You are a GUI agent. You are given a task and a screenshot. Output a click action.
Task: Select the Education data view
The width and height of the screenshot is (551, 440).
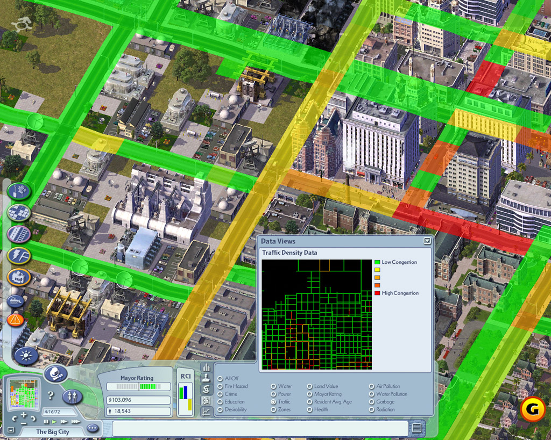(x=220, y=402)
